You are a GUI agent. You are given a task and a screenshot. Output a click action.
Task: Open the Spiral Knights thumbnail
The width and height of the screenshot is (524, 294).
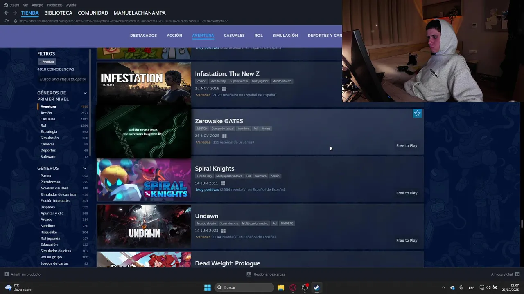tap(144, 179)
